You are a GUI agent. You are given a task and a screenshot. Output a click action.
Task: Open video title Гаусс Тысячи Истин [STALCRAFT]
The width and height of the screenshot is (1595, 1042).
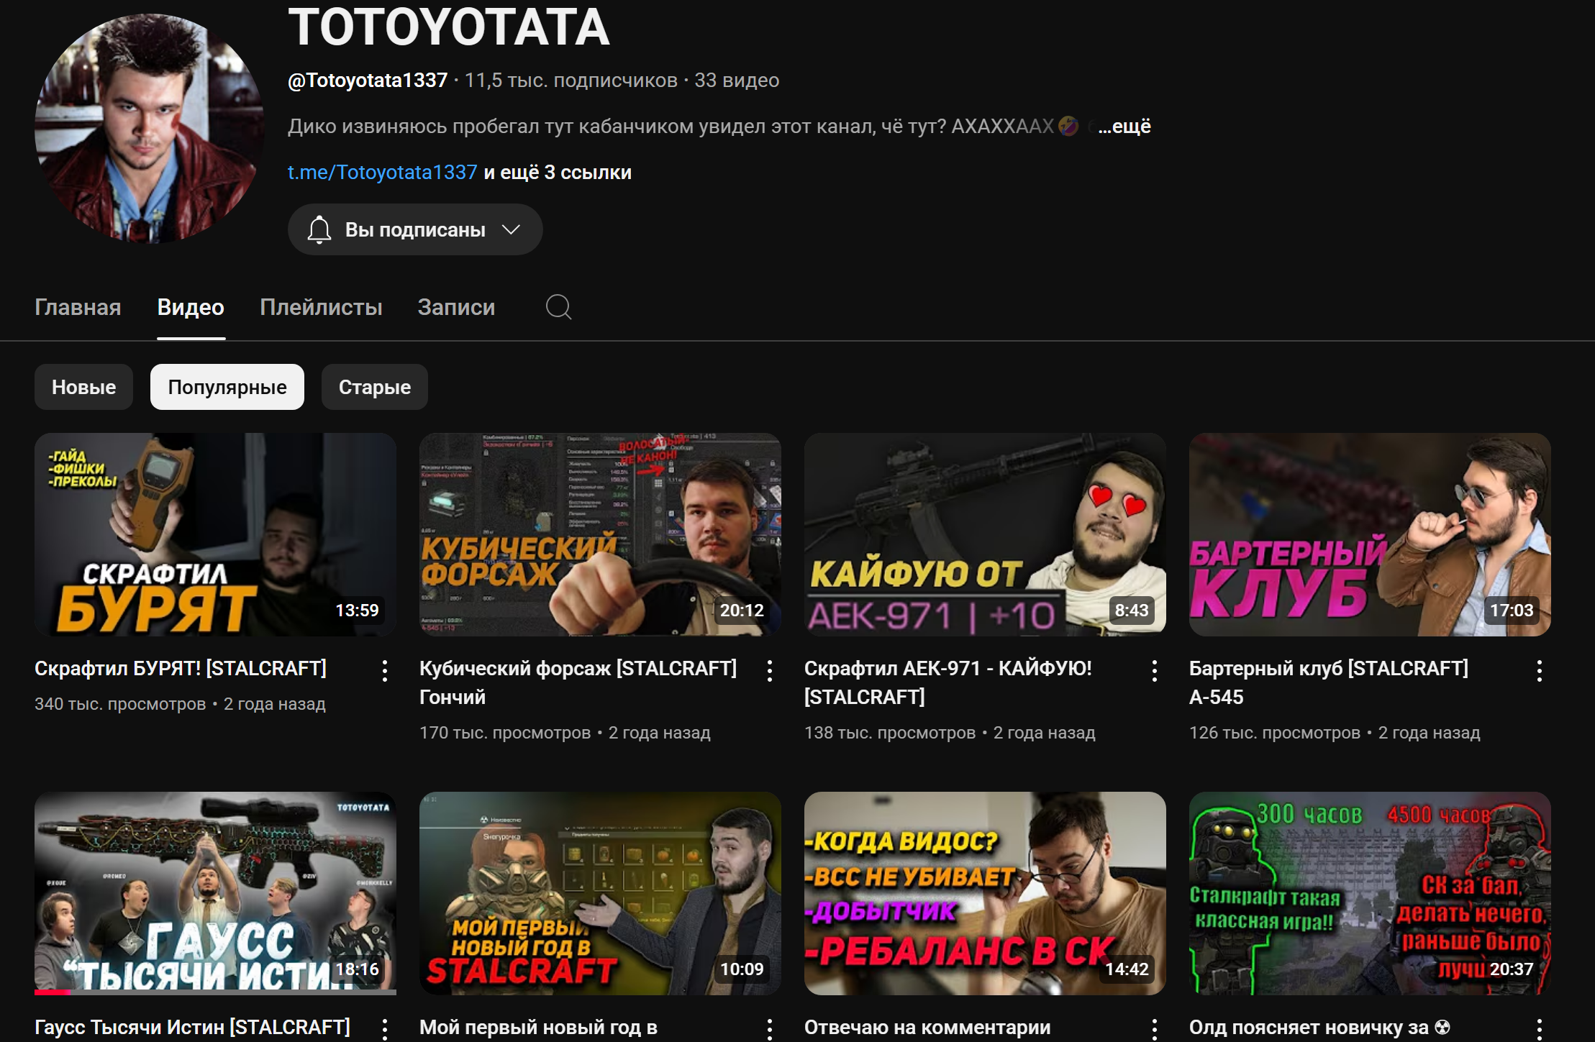click(x=192, y=1028)
